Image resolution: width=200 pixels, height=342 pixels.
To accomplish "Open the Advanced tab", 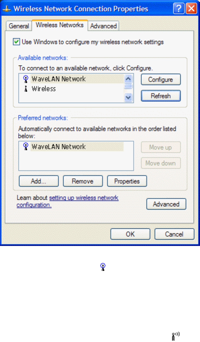I will tap(103, 26).
